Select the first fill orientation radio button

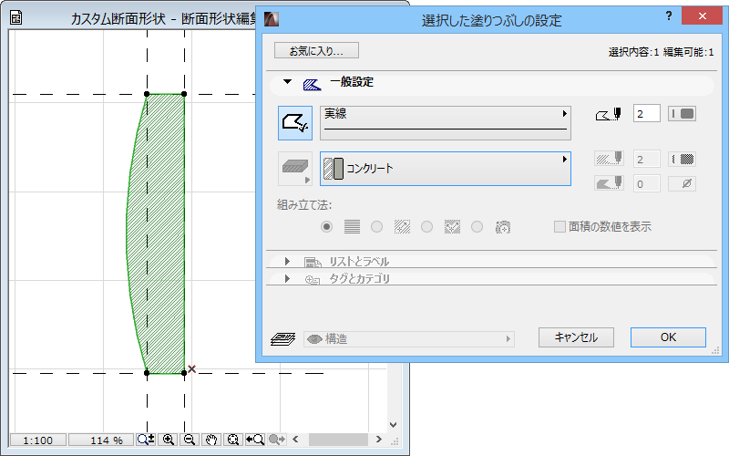tap(327, 226)
